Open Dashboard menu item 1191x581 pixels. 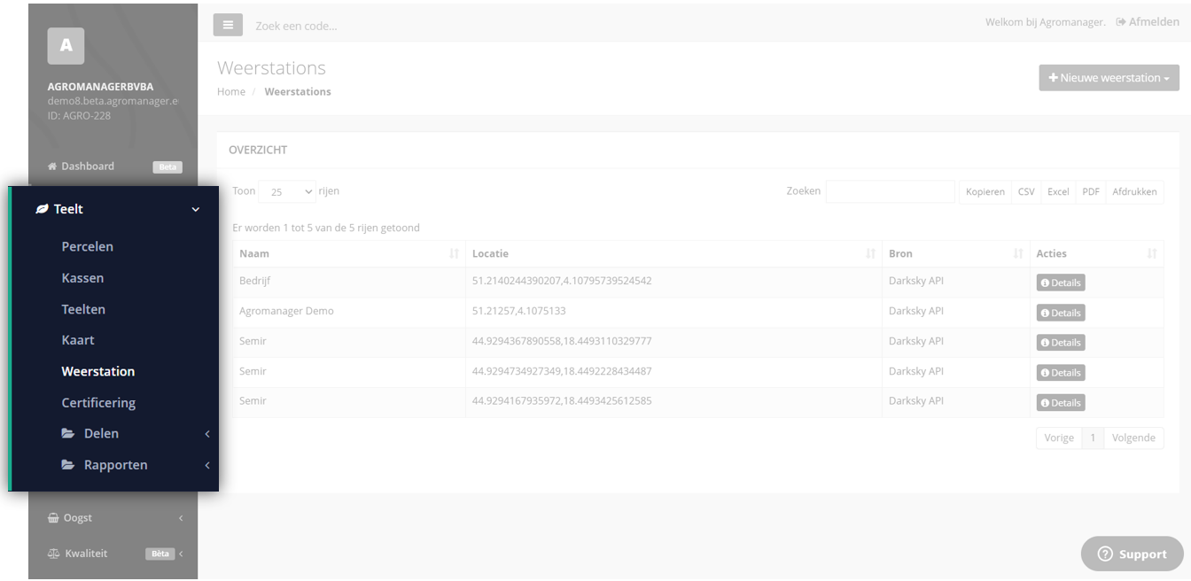(88, 167)
